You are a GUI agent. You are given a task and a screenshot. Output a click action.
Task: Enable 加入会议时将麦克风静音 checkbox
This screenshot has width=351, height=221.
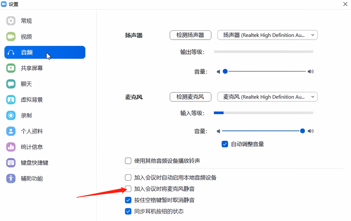tap(128, 188)
